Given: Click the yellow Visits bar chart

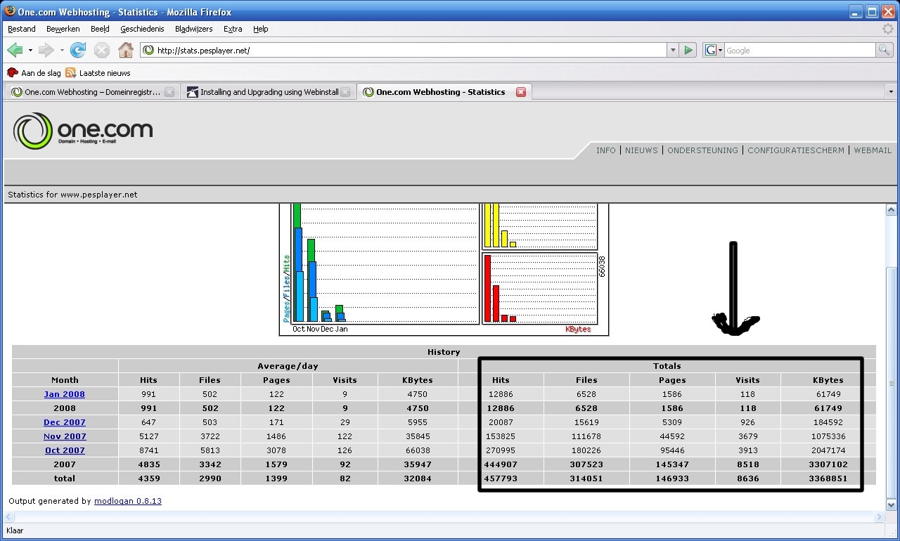Looking at the screenshot, I should pos(539,226).
